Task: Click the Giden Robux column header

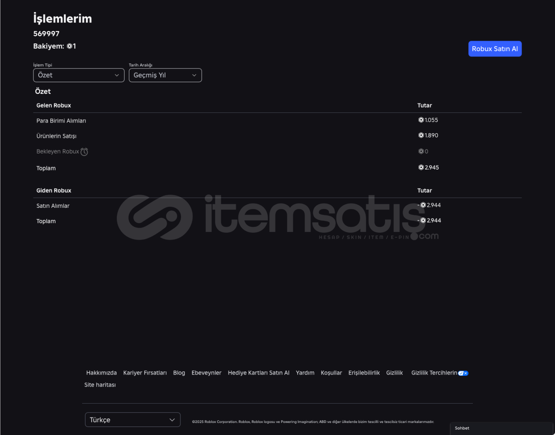Action: [54, 191]
